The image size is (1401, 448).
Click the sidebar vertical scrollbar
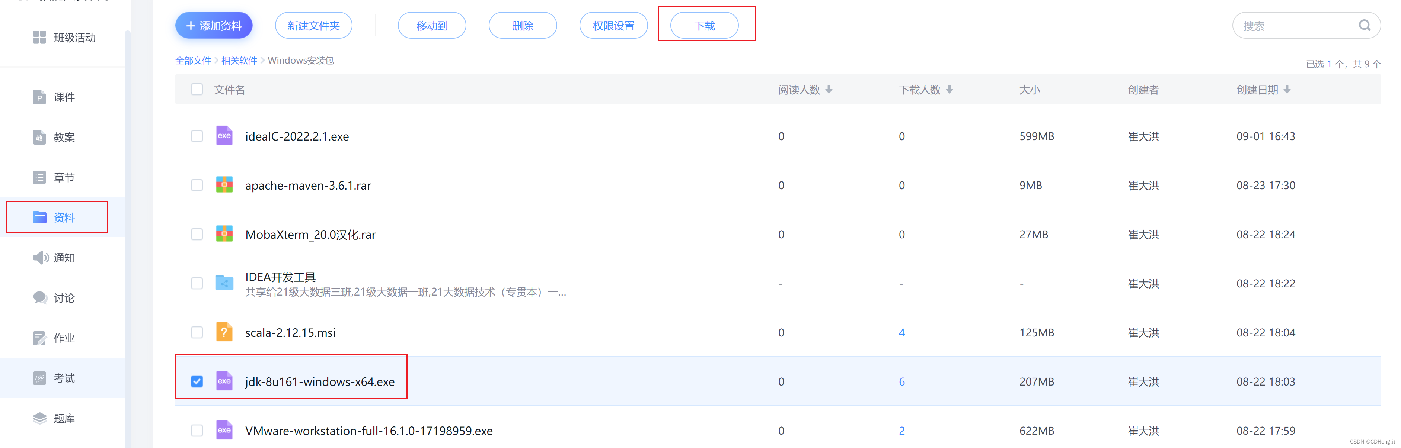[x=128, y=239]
